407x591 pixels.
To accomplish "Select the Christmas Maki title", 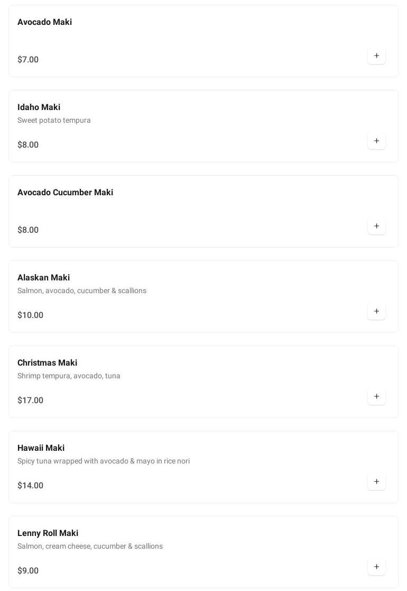I will pos(47,362).
